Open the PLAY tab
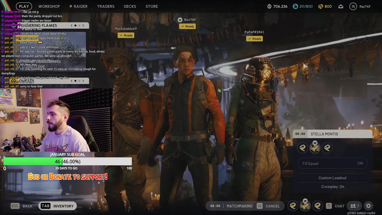382x215 pixels. 24,6
